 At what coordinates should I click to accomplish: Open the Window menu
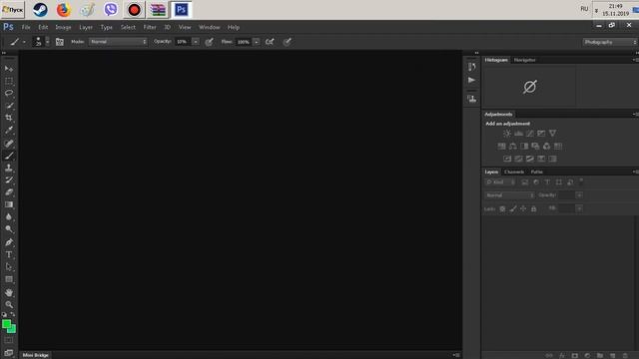(x=210, y=27)
